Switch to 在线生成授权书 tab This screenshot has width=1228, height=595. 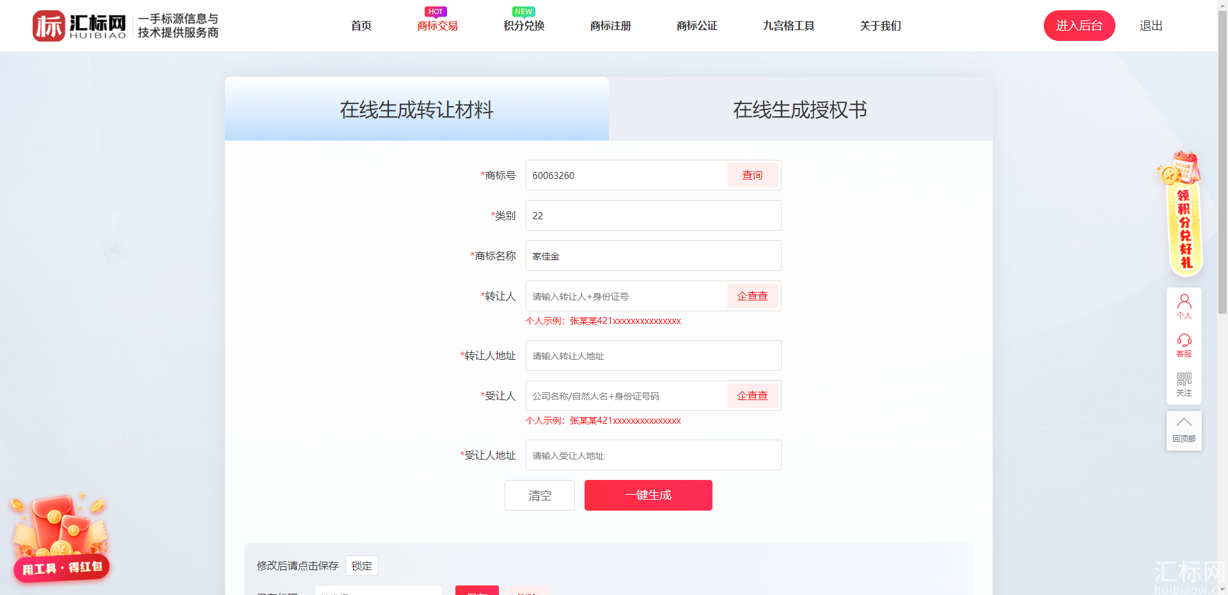pyautogui.click(x=800, y=109)
